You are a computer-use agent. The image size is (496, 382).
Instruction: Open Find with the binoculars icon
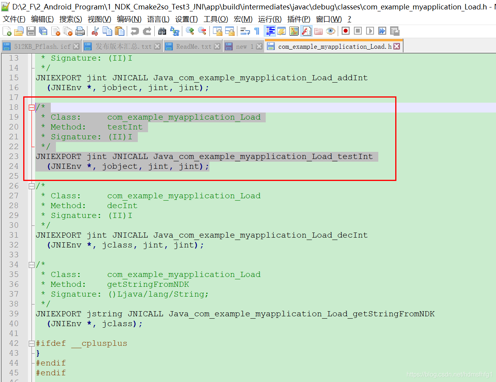click(x=162, y=31)
